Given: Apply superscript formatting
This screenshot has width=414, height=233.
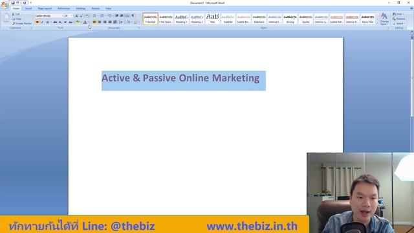Looking at the screenshot, I should coord(65,22).
